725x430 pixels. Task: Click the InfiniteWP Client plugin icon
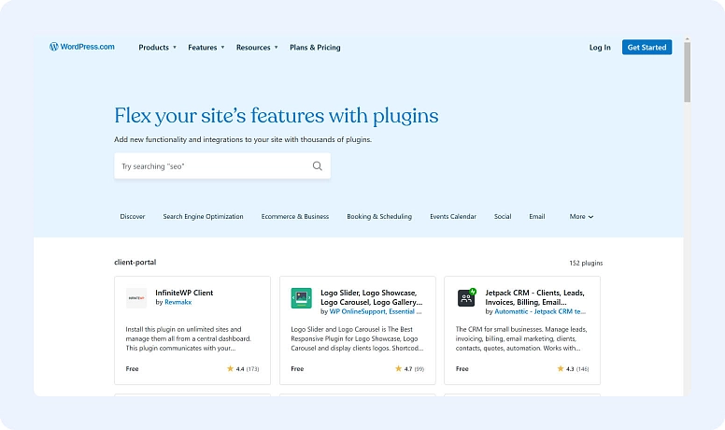pyautogui.click(x=136, y=298)
